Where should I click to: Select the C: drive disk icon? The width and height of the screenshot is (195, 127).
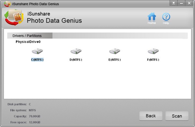click(37, 51)
